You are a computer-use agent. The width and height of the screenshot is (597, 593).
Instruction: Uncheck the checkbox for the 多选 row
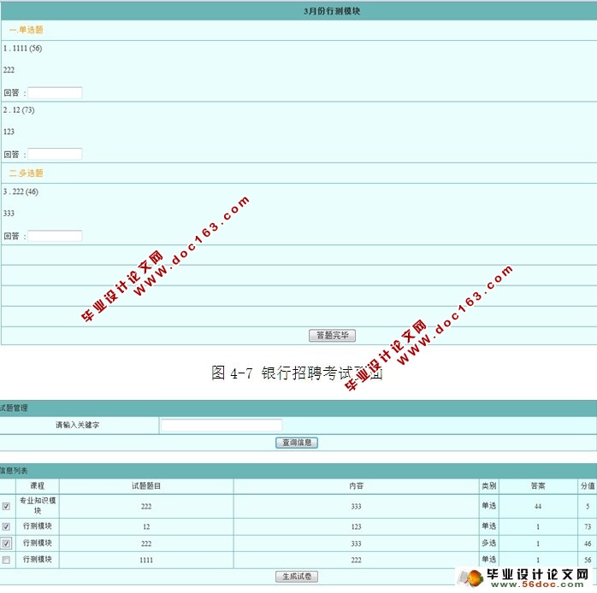click(x=6, y=543)
